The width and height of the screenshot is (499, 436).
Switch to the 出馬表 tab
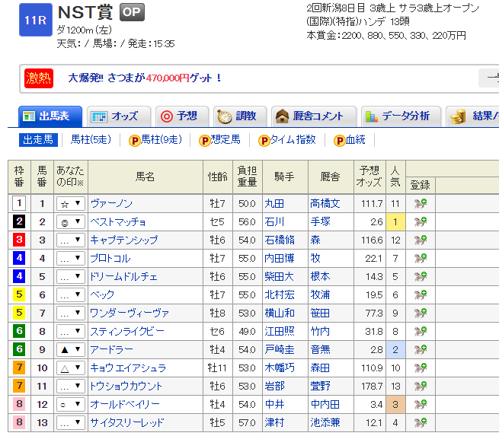(x=50, y=116)
